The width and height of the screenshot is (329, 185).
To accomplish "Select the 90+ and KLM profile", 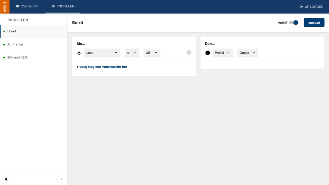I will (34, 58).
